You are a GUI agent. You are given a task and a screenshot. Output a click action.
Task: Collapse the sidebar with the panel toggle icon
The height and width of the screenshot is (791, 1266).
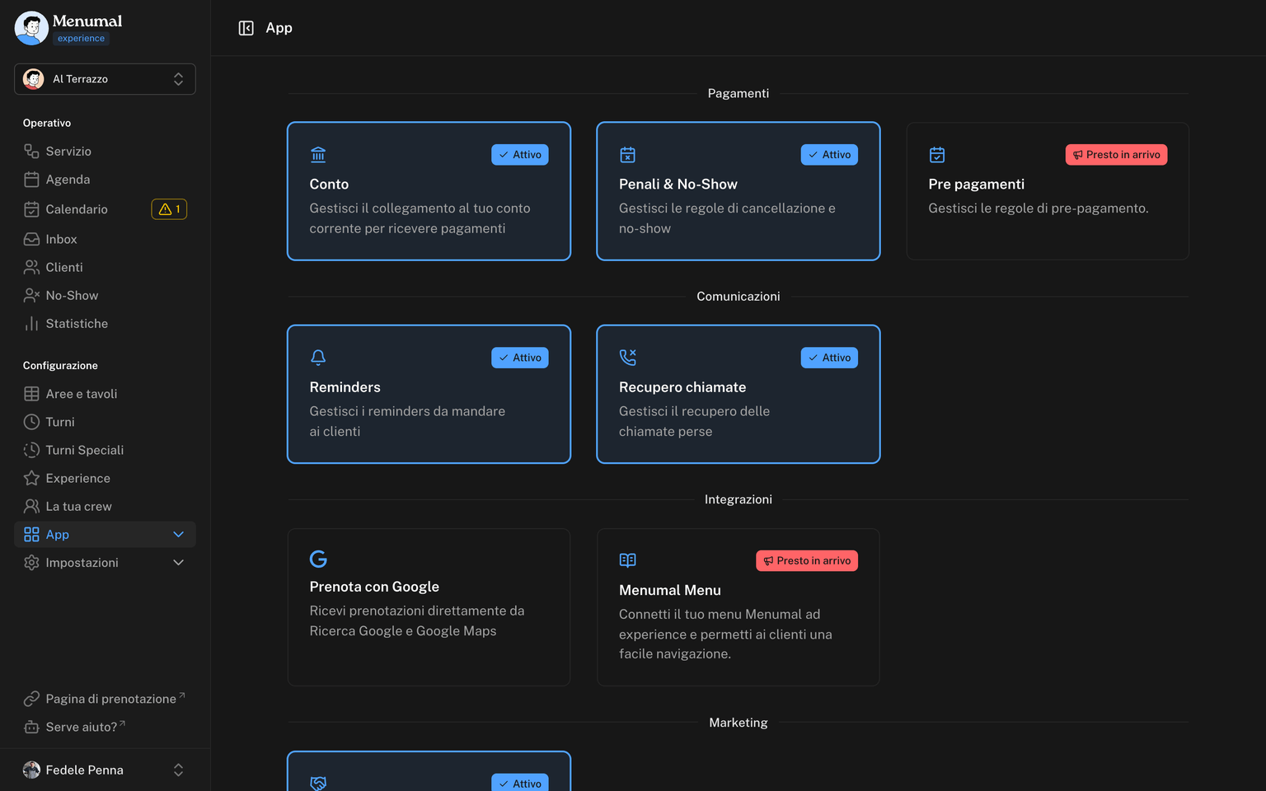pos(246,28)
